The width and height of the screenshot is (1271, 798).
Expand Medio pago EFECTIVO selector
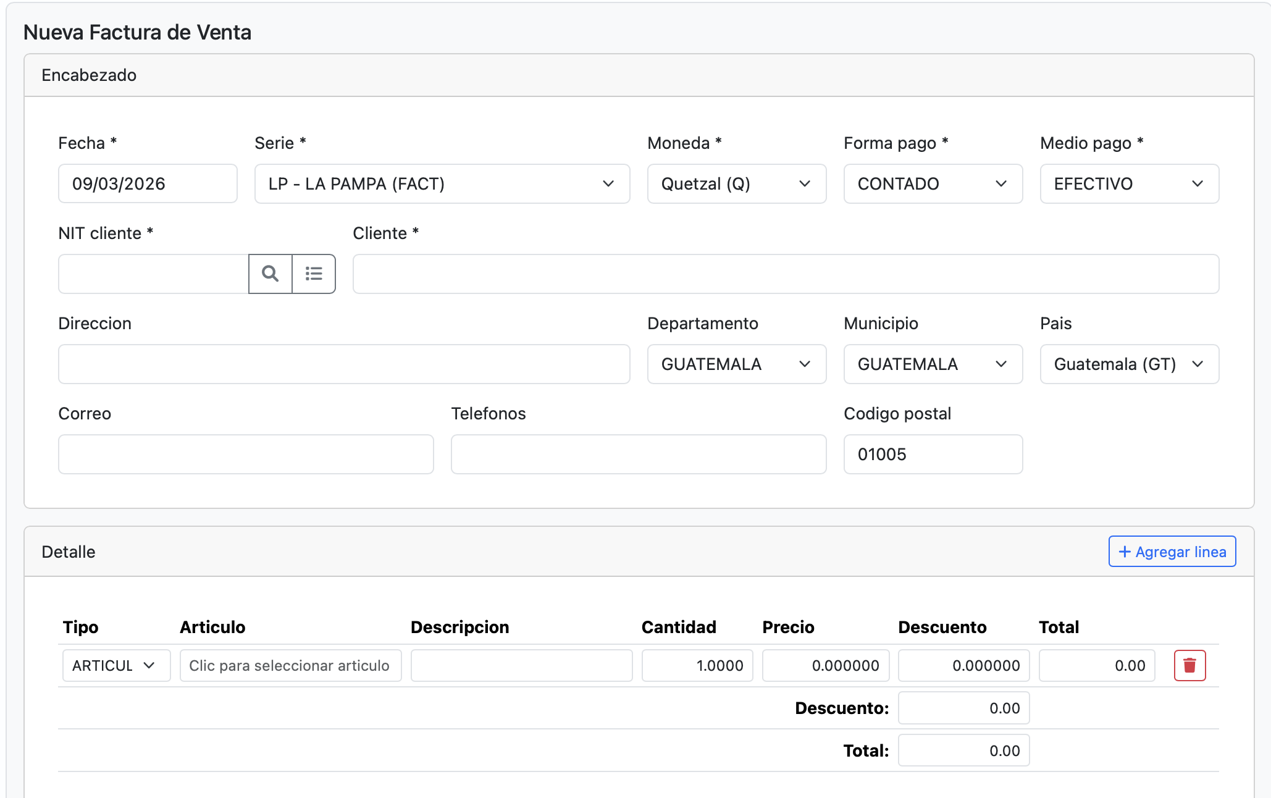[1129, 184]
